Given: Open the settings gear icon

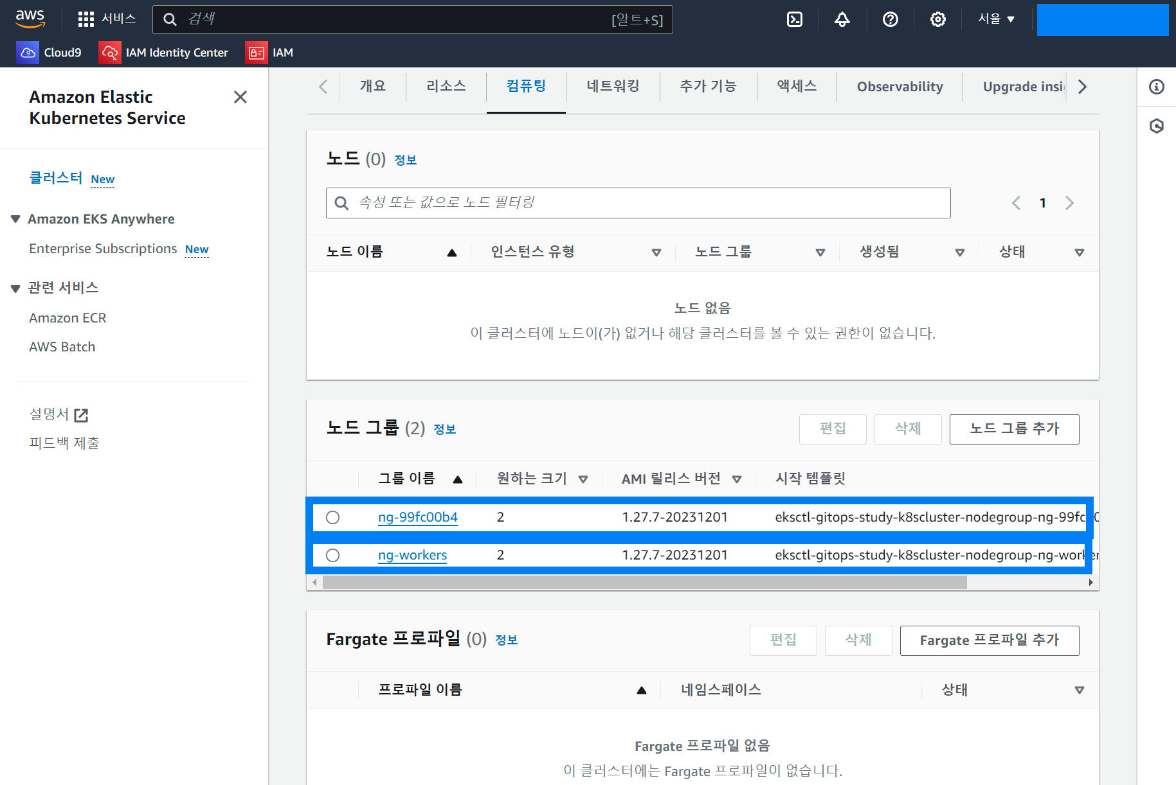Looking at the screenshot, I should point(938,19).
